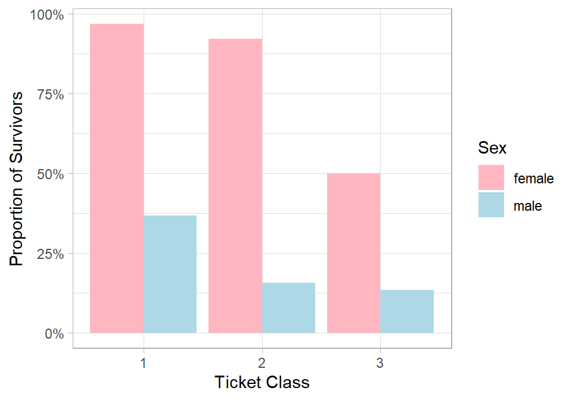Click the 'Proportion of Survivors' y-axis title
The image size is (572, 400).
(x=17, y=178)
